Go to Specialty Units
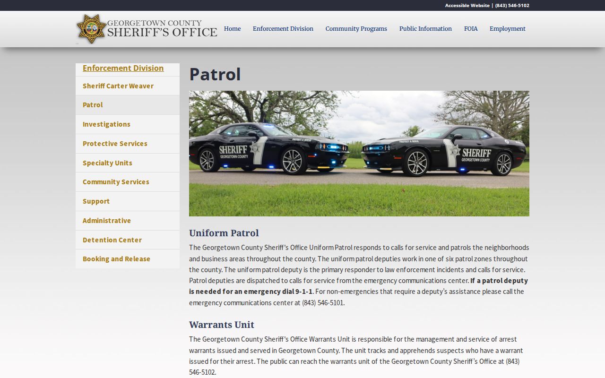Image resolution: width=605 pixels, height=378 pixels. 128,163
